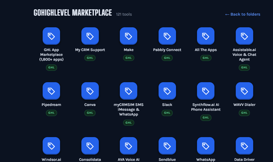Select the All The Apps icon
This screenshot has width=273, height=162.
pos(206,36)
